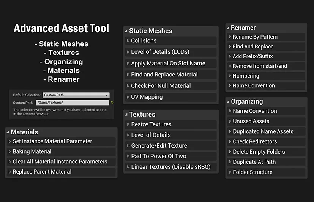Click the '- Static Meshes' list text
Image resolution: width=314 pixels, height=202 pixels.
click(x=61, y=44)
